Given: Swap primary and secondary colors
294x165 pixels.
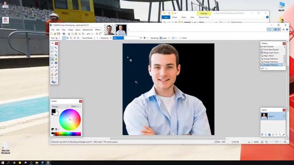Looking at the screenshot, I should (57, 110).
